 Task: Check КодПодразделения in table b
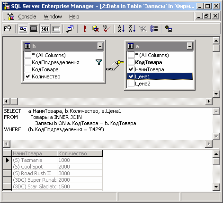[28, 62]
